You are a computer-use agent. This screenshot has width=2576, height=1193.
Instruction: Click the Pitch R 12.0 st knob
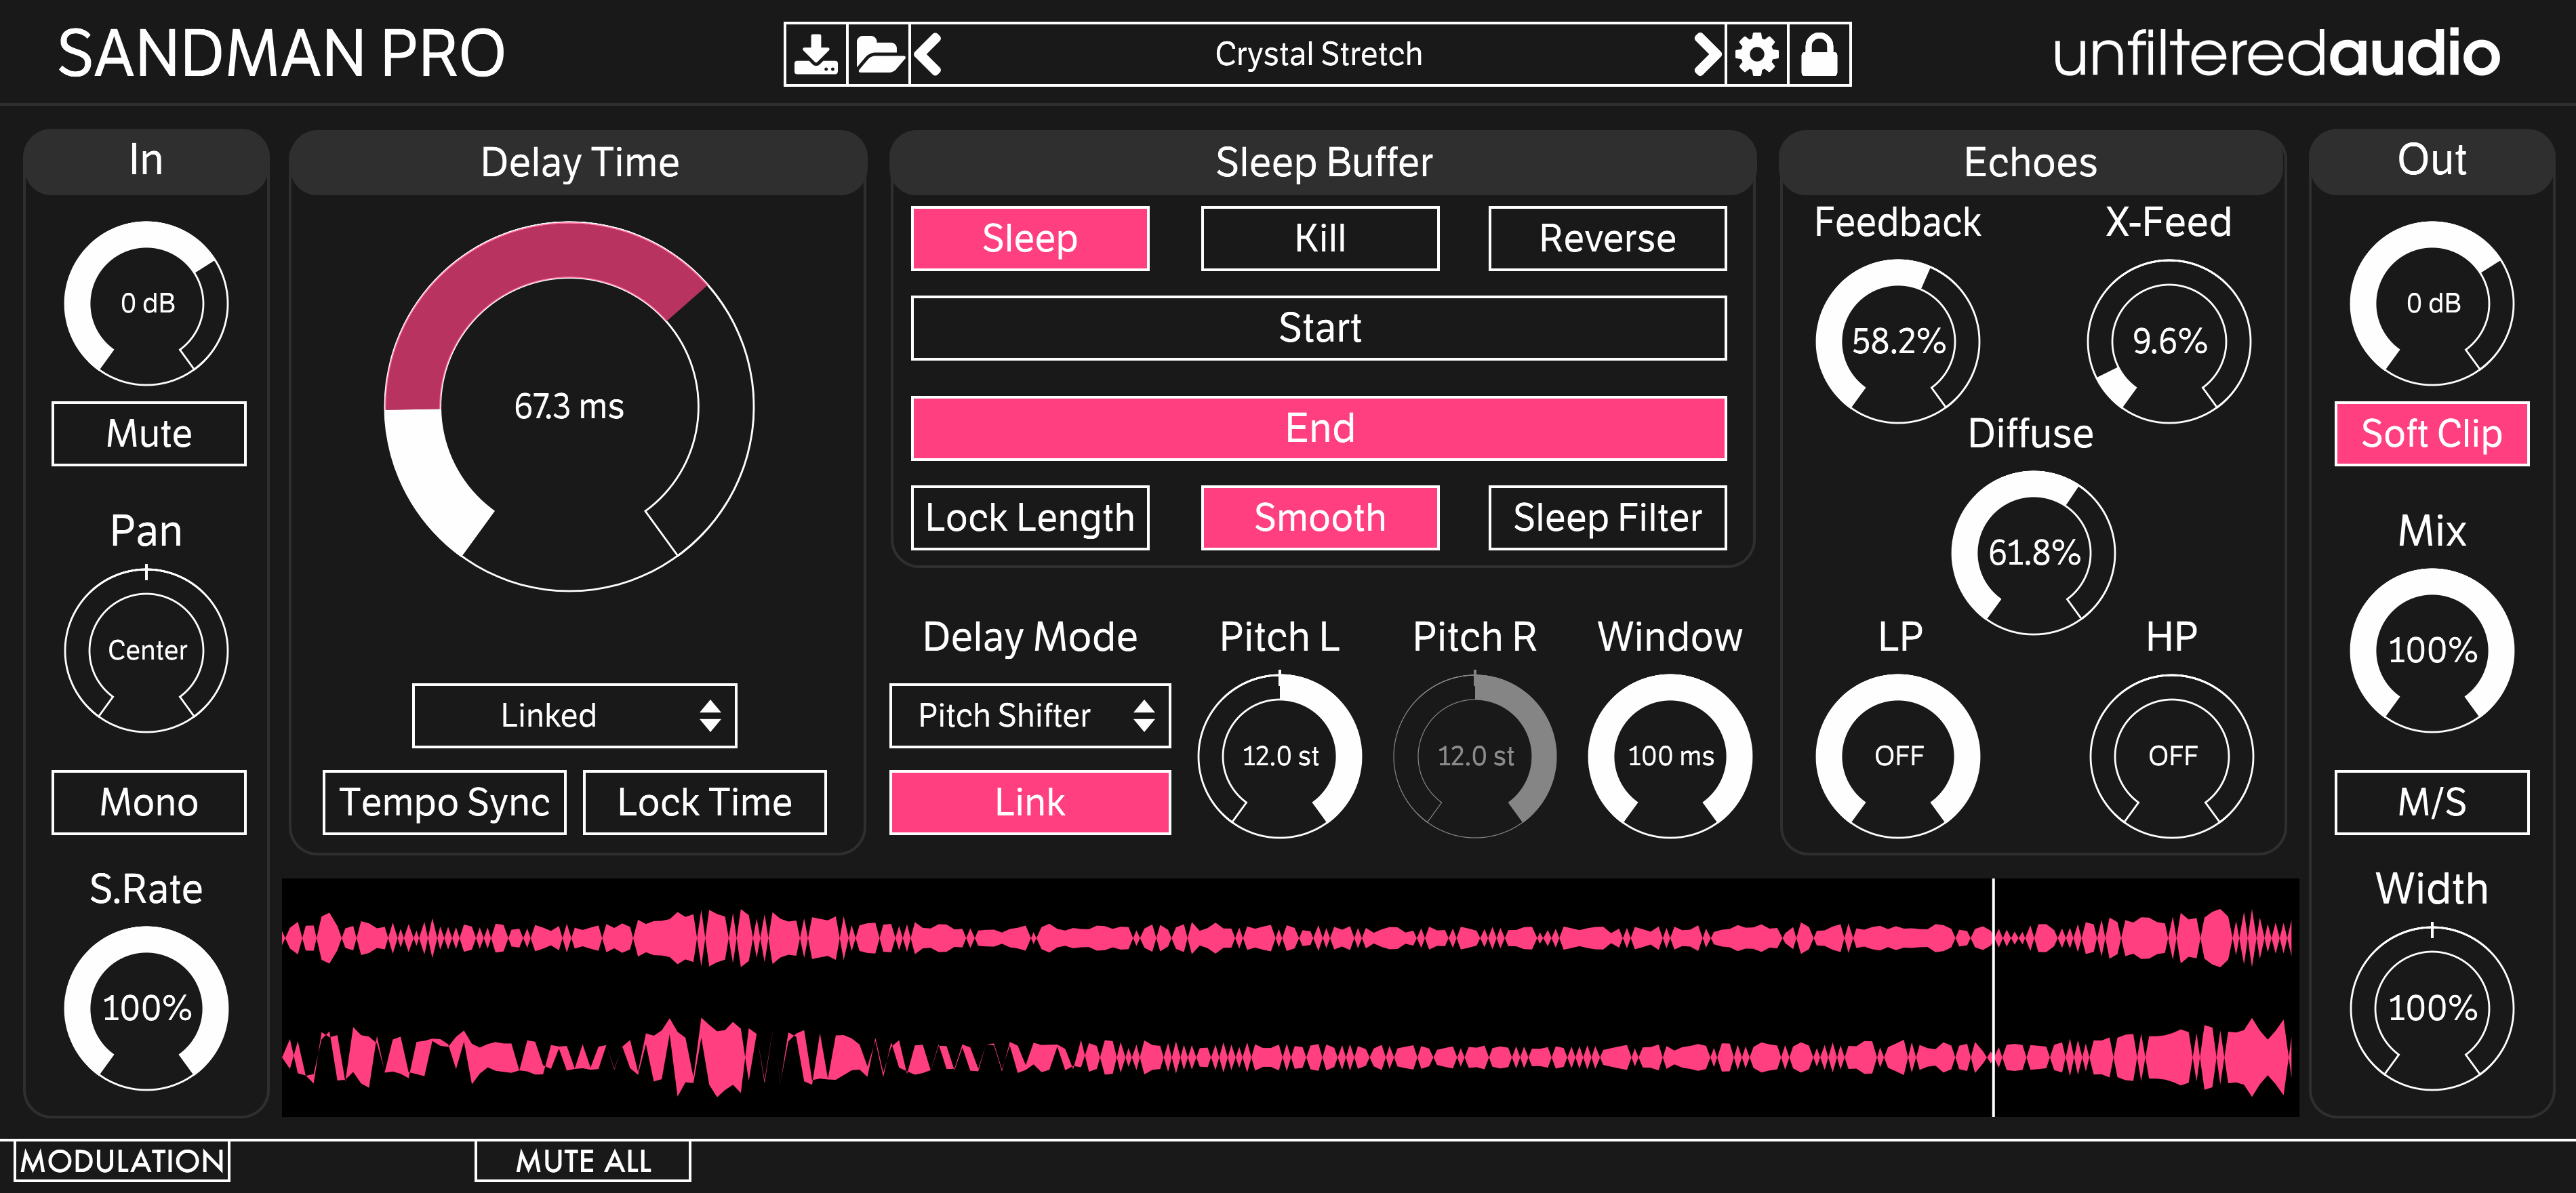tap(1475, 756)
